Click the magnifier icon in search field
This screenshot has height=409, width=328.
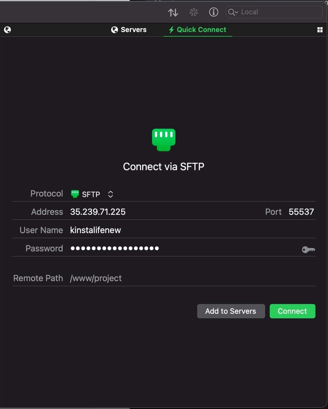[232, 12]
